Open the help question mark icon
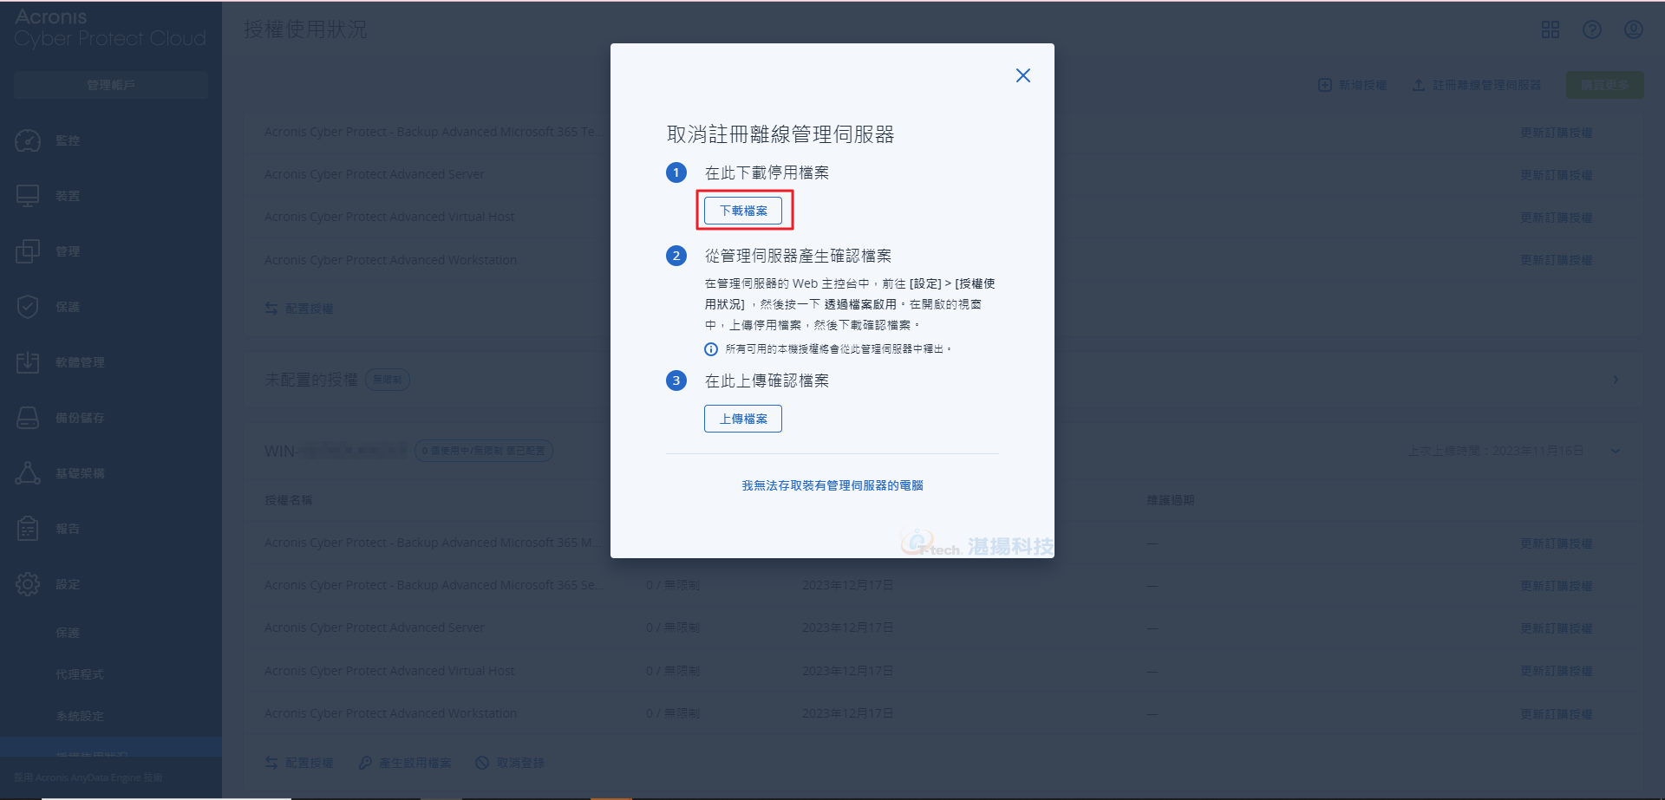The height and width of the screenshot is (800, 1665). 1592,30
